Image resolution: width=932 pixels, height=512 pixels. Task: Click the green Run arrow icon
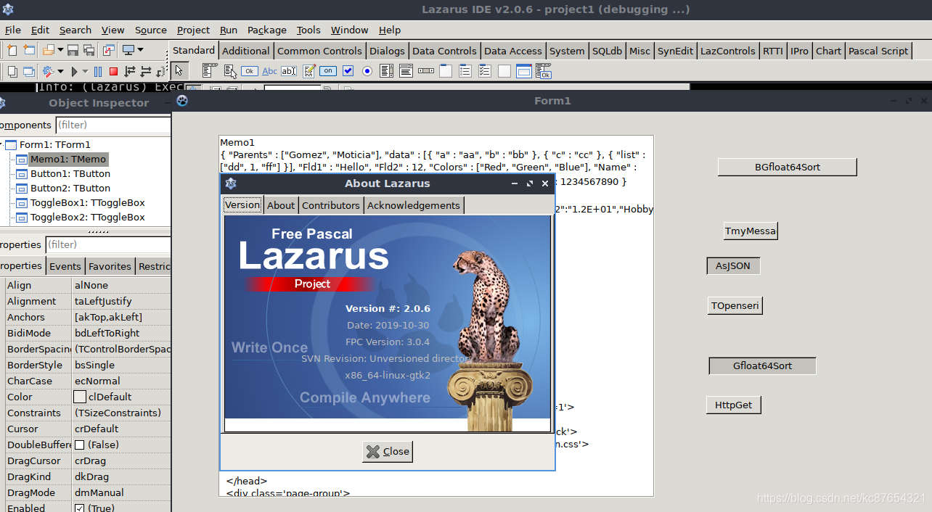(x=74, y=71)
